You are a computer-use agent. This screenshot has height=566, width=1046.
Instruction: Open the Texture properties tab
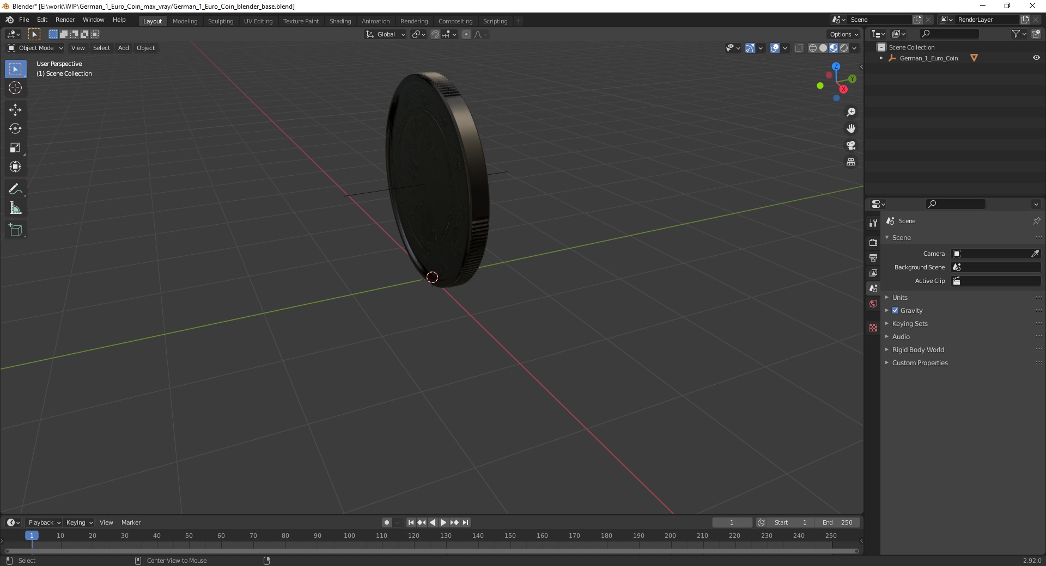coord(873,328)
